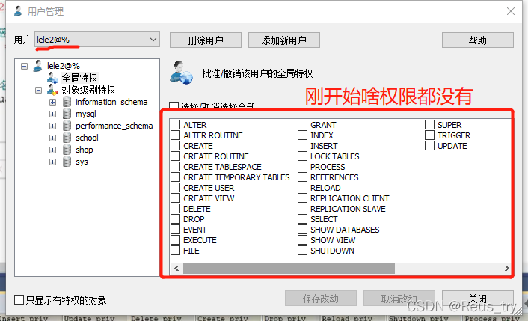Open 帮助 help button
The height and width of the screenshot is (321, 528).
(x=477, y=40)
